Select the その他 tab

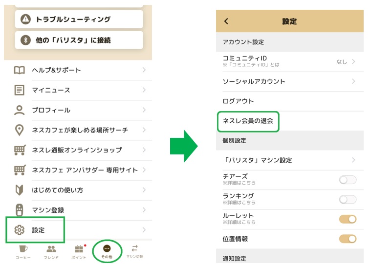[x=107, y=251]
